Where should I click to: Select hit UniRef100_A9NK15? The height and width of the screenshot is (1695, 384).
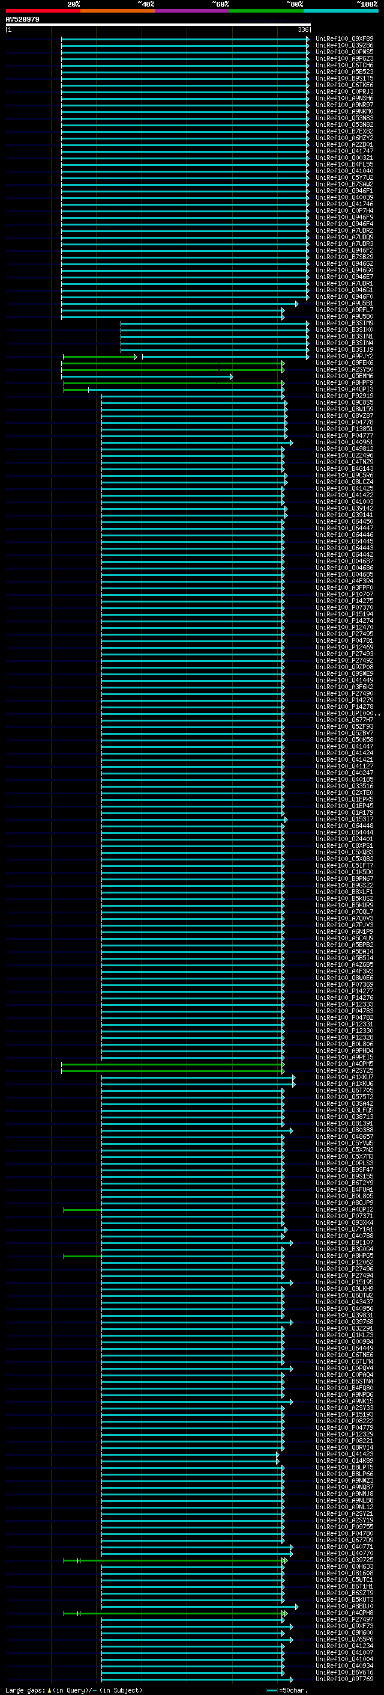[x=344, y=1402]
